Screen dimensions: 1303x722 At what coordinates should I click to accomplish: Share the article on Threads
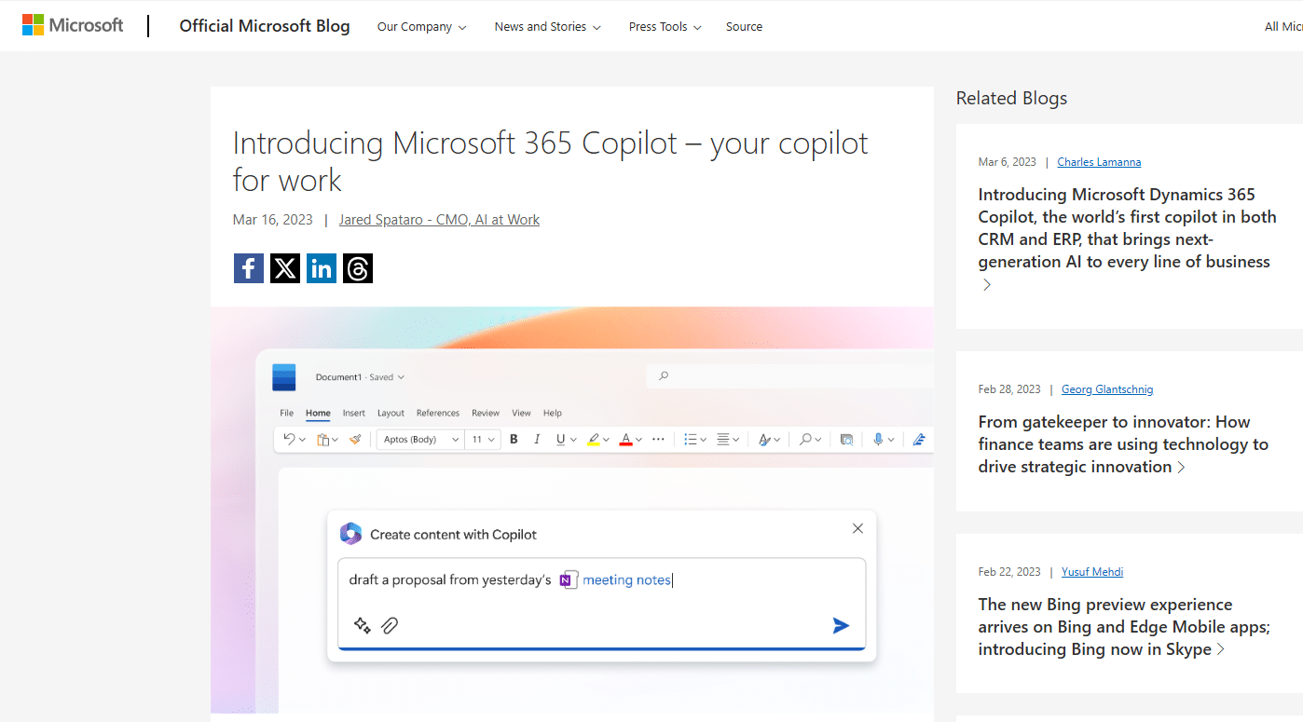pos(358,268)
